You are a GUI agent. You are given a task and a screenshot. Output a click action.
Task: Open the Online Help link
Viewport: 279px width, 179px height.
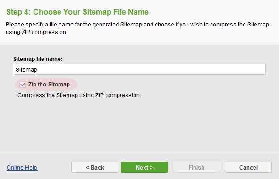coord(22,168)
